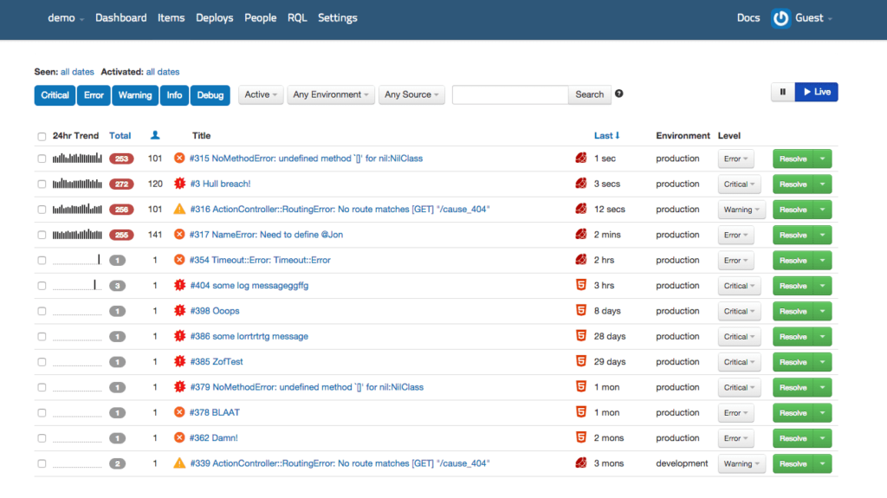887x498 pixels.
Task: Toggle the Warning level filter
Action: 135,95
